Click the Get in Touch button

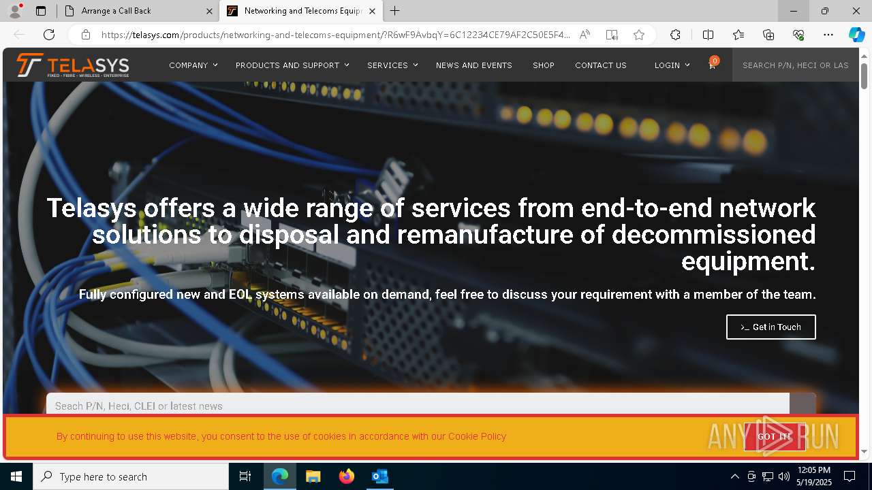[x=770, y=327]
